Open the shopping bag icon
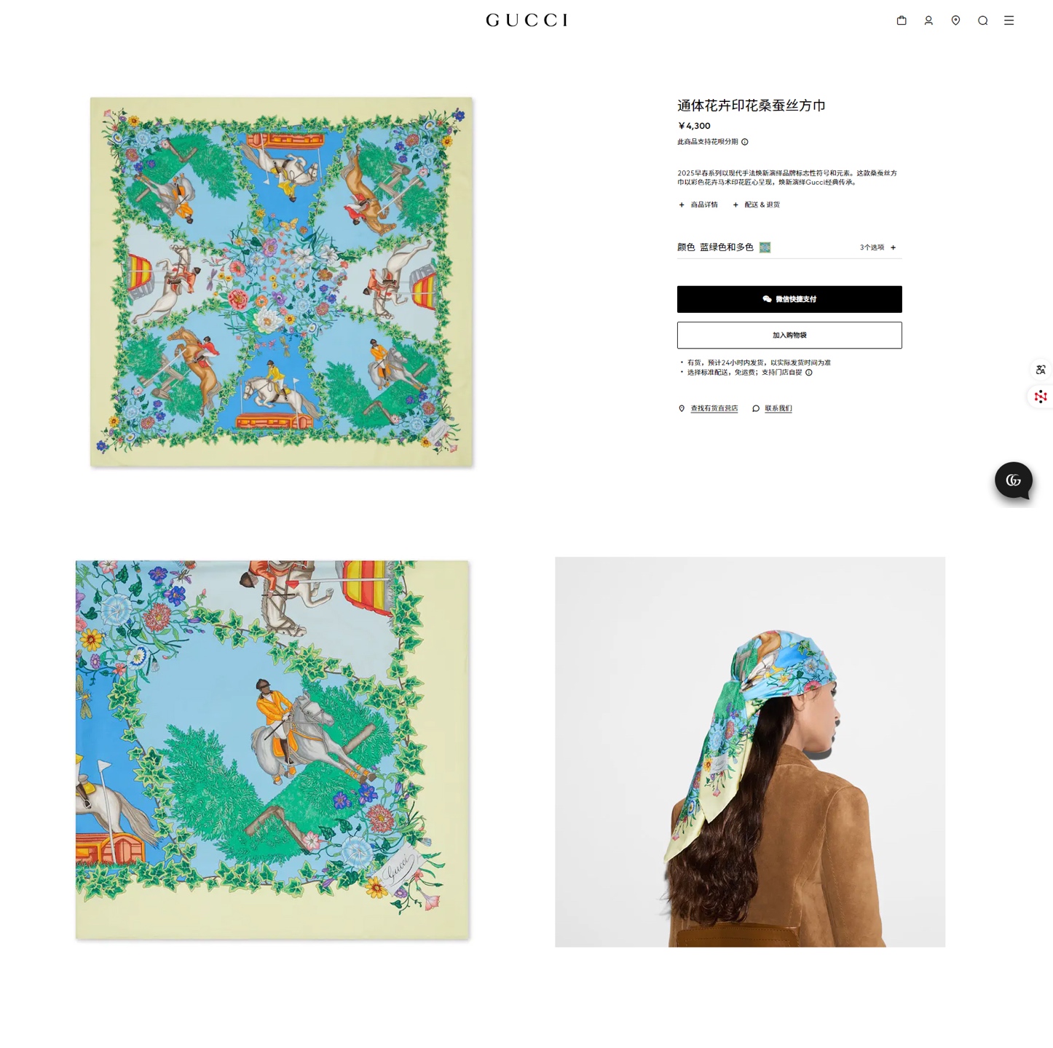The image size is (1053, 1048). 902,20
